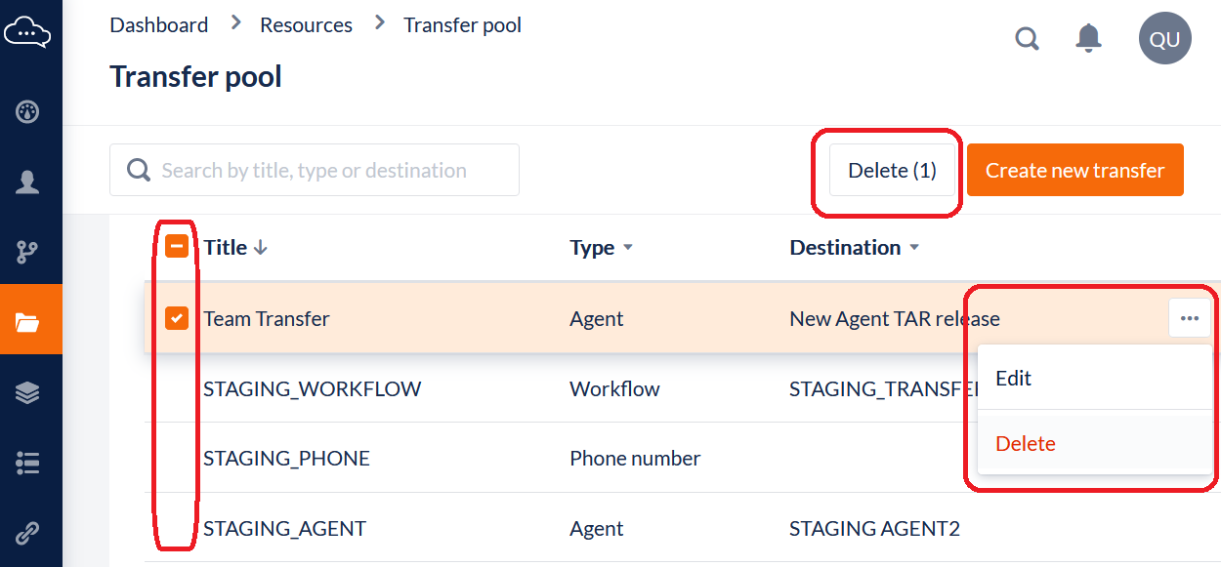Click the magnifier search icon in header

pos(1027,39)
